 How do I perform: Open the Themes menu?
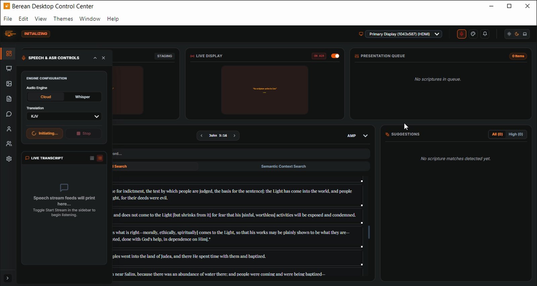(x=63, y=19)
